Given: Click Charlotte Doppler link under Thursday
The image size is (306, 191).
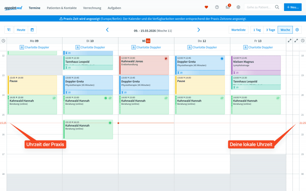Looking at the screenshot, I should [x=202, y=47].
